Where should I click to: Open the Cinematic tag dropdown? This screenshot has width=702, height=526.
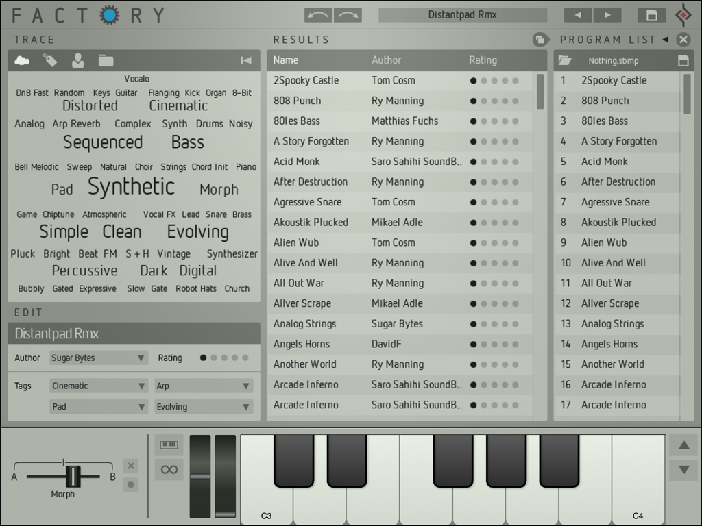point(99,386)
